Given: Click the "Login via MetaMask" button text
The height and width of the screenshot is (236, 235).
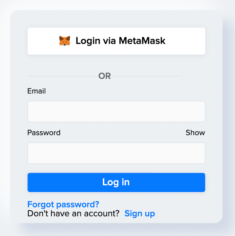Looking at the screenshot, I should (x=120, y=41).
